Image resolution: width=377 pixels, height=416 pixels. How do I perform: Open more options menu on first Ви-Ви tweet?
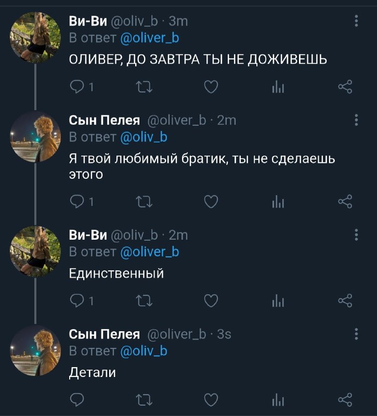pos(356,21)
